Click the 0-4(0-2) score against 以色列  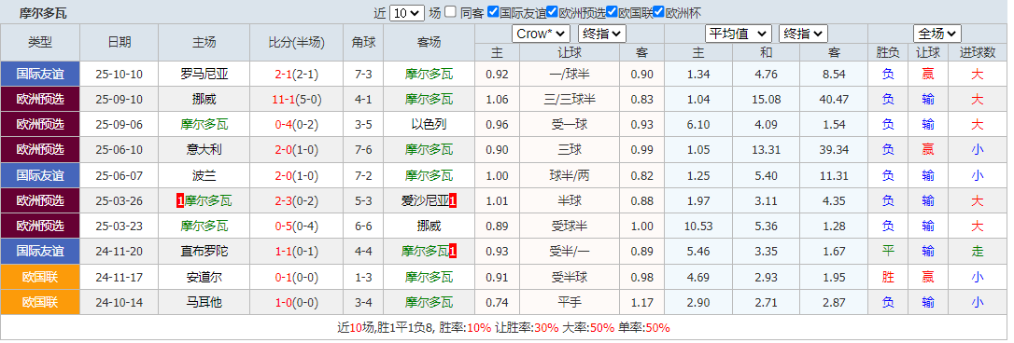[297, 125]
